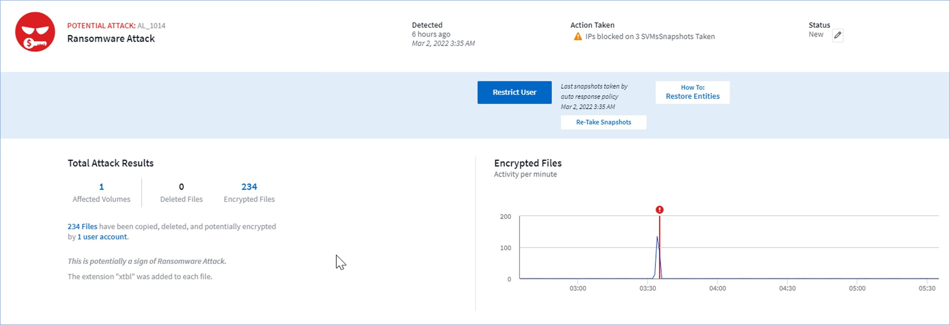950x325 pixels.
Task: Click the 04:00 label on chart axis
Action: click(717, 288)
